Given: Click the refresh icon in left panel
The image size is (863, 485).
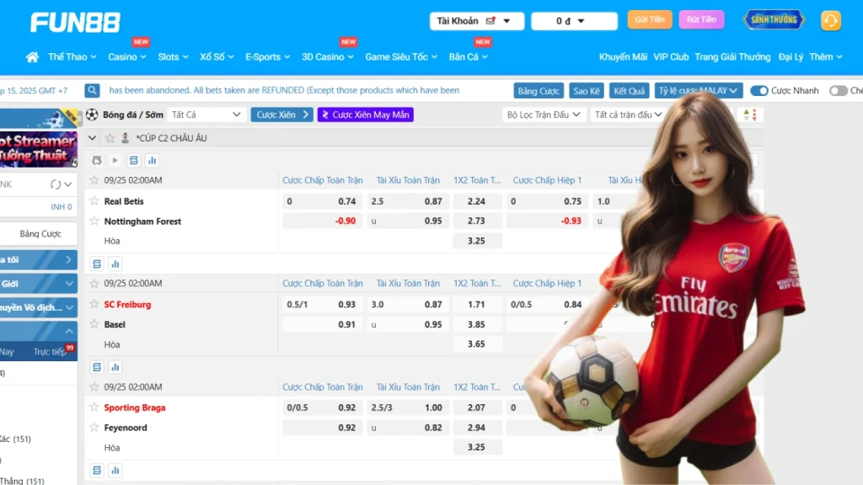Looking at the screenshot, I should [x=56, y=184].
